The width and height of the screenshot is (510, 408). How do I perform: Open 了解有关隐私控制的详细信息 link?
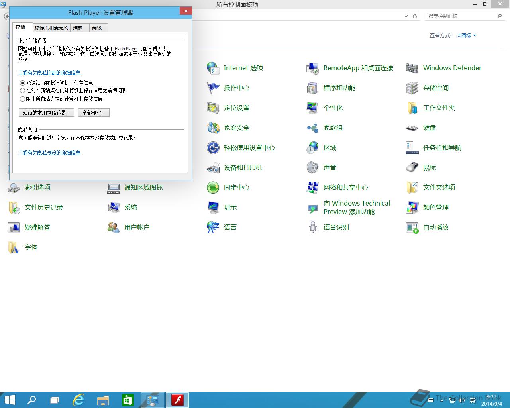click(49, 73)
